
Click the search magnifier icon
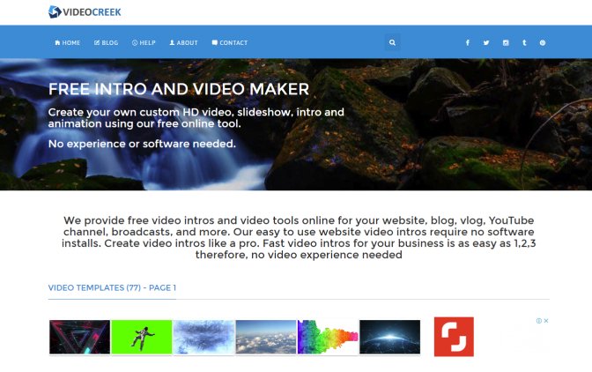click(392, 42)
